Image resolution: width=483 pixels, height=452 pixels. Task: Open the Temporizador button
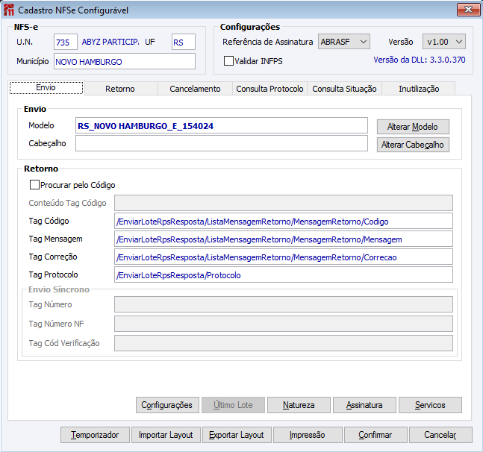click(x=95, y=435)
